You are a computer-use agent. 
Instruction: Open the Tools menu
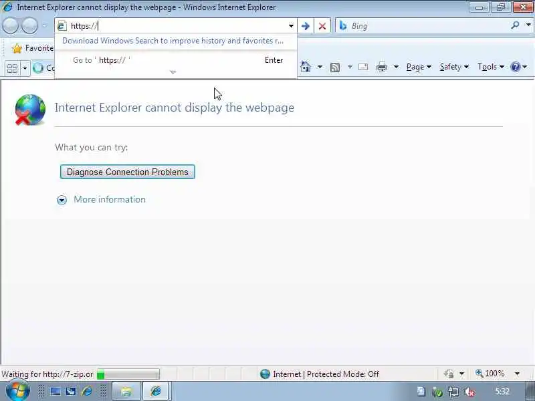[x=491, y=67]
